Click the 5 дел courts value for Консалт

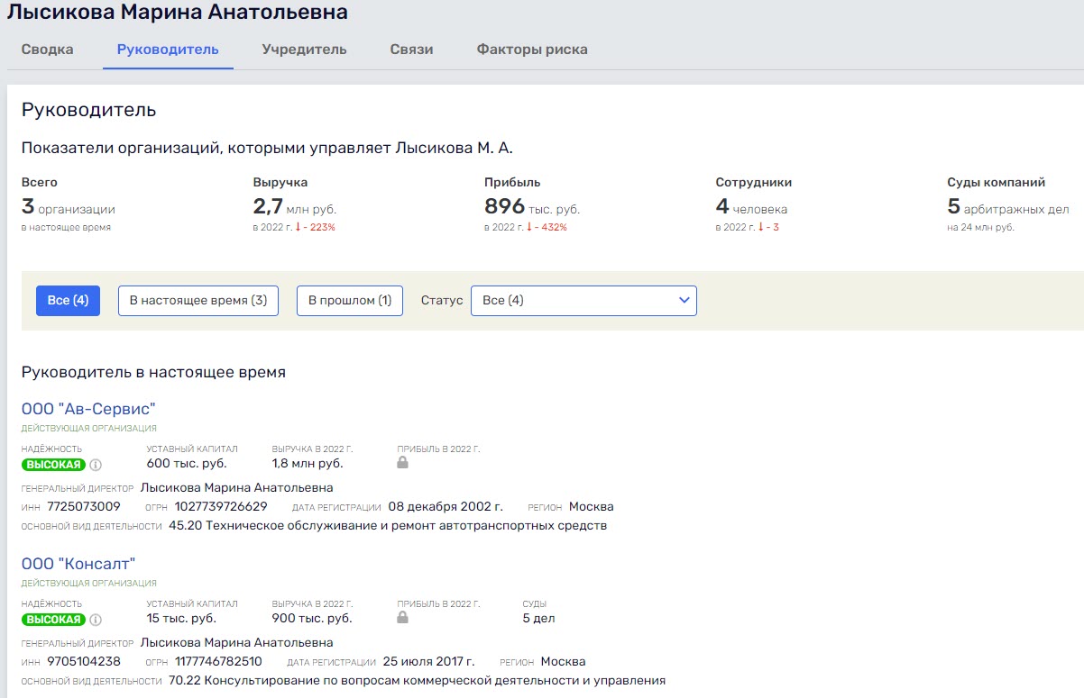[x=539, y=619]
